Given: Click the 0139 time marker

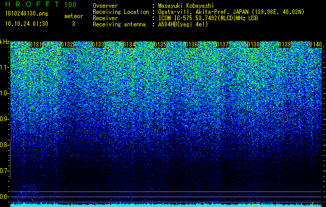Looking at the screenshot, I should tap(285, 45).
